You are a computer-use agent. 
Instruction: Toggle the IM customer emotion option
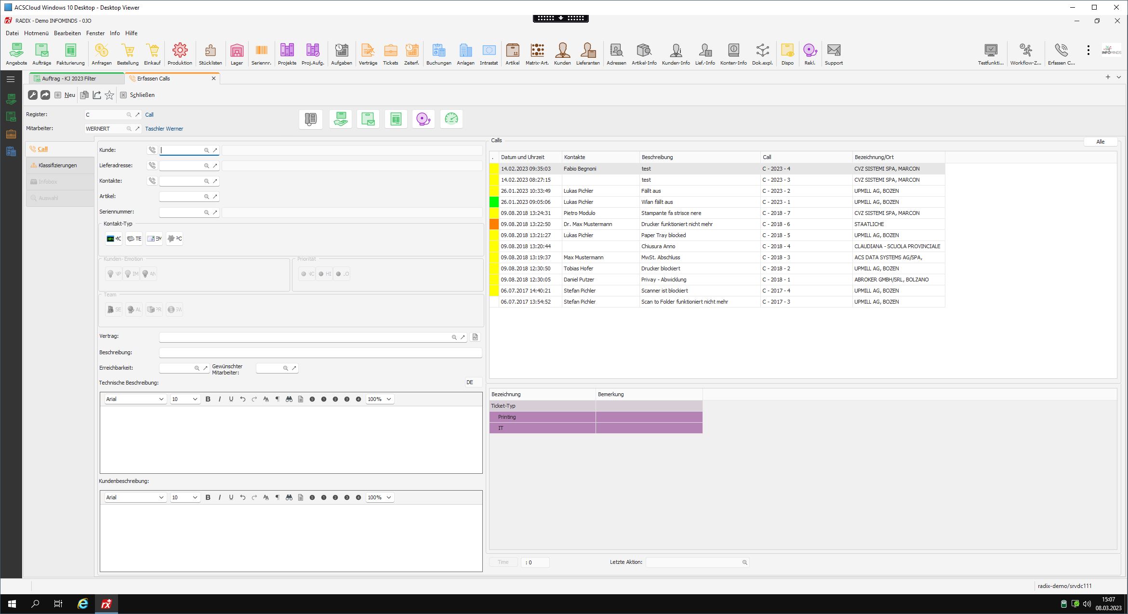pyautogui.click(x=131, y=274)
